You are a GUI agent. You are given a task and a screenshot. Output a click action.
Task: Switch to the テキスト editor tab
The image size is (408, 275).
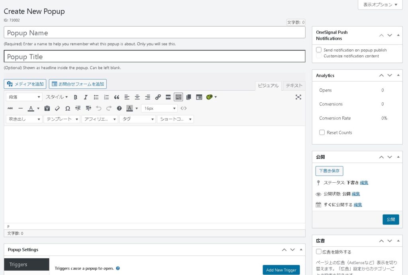[x=294, y=86]
